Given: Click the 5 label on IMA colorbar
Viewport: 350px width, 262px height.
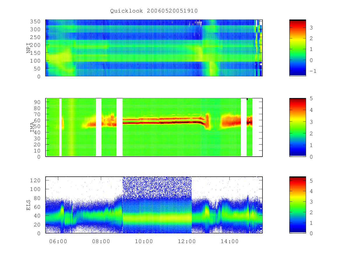Looking at the screenshot, I should 311,98.
